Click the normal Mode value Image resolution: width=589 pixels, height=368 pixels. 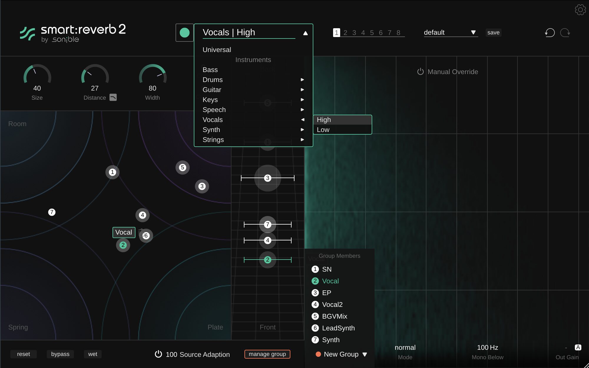click(x=405, y=347)
